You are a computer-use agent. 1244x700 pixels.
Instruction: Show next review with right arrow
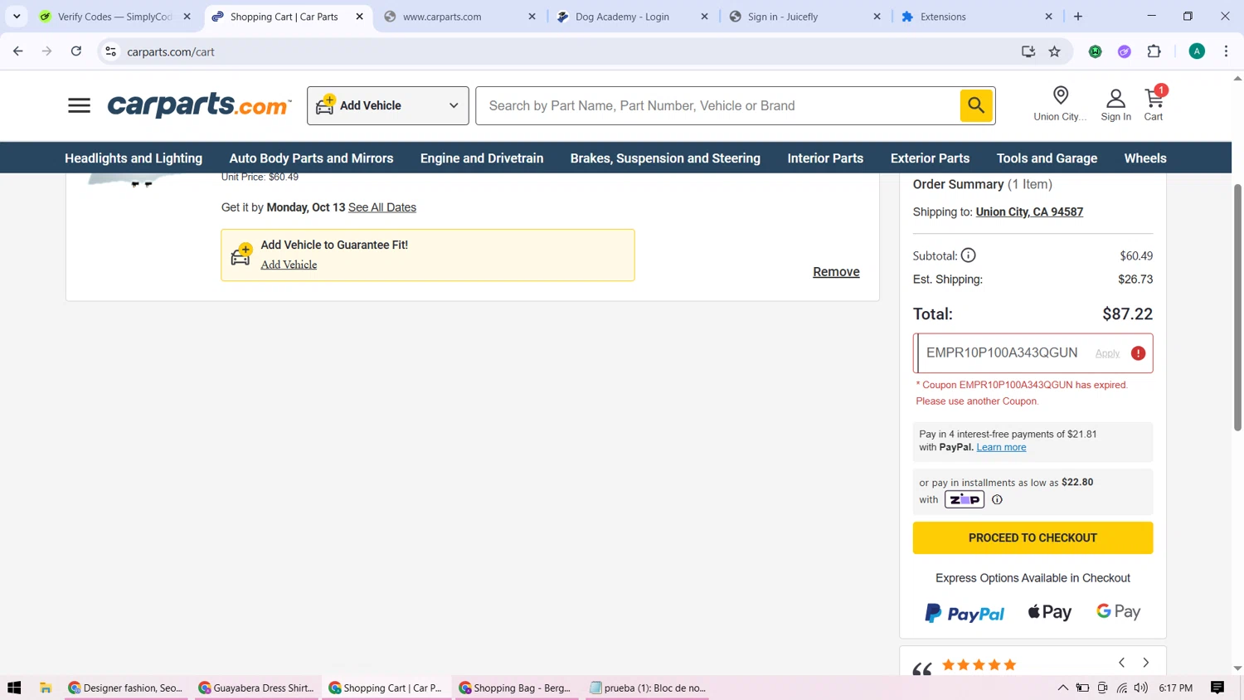click(1145, 663)
